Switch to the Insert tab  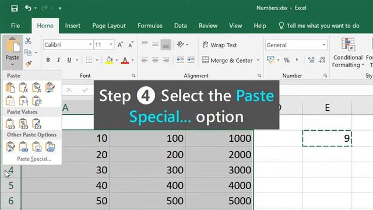point(72,26)
